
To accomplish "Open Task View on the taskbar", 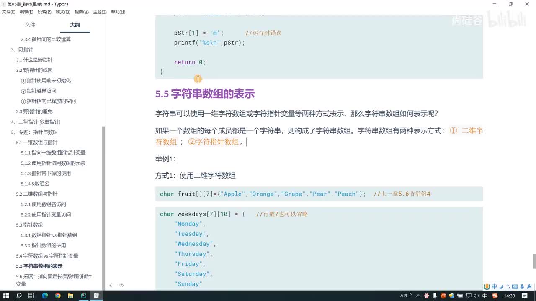I will point(31,296).
